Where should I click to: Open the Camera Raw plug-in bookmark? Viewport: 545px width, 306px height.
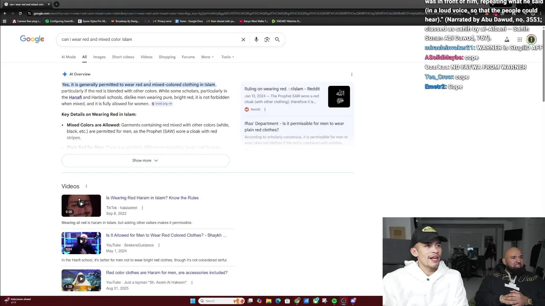click(x=26, y=21)
